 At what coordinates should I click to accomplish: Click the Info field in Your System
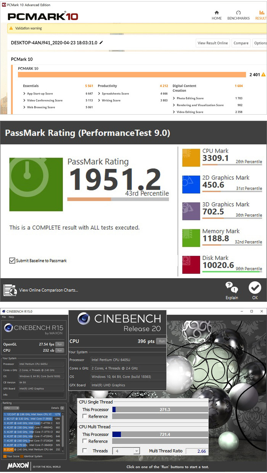click(x=42, y=395)
